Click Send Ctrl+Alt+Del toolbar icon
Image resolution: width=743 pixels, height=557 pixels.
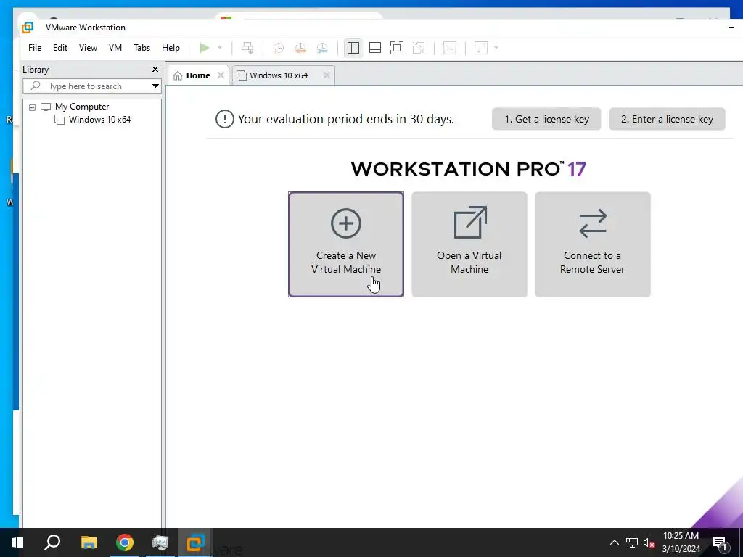[247, 48]
